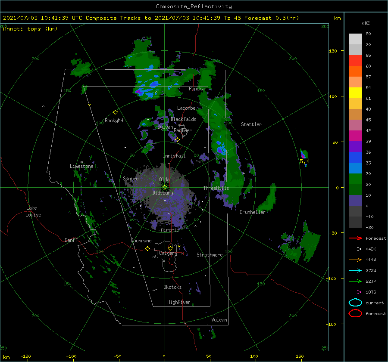Click the Cochrane label
This screenshot has width=388, height=362.
141,241
